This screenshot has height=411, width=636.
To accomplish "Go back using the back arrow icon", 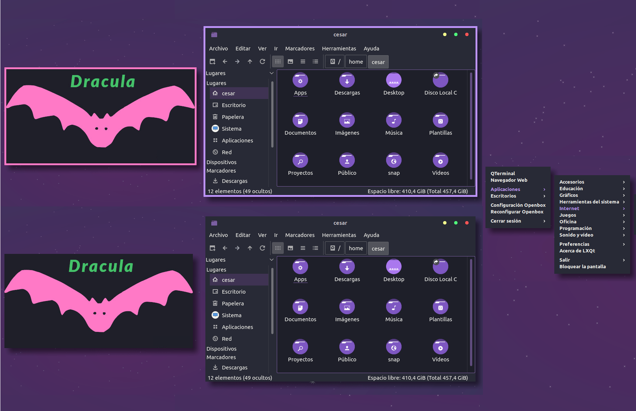I will click(225, 61).
